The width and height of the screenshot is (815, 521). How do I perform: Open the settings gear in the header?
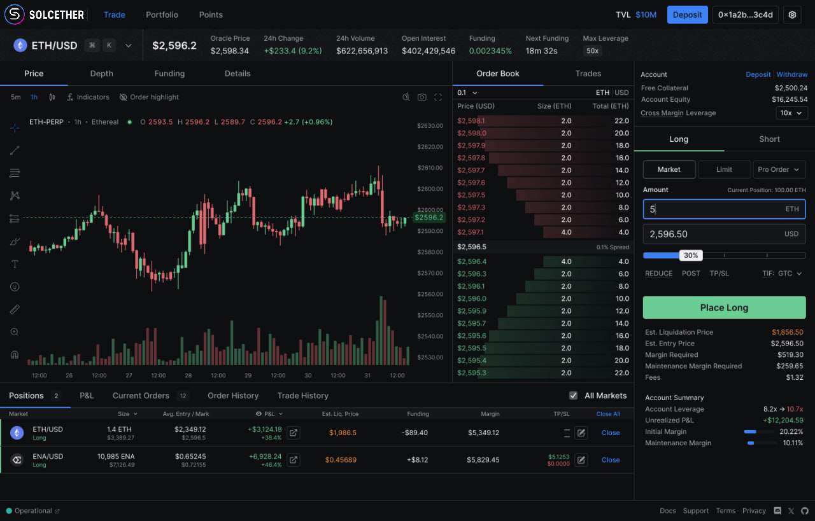(x=792, y=14)
